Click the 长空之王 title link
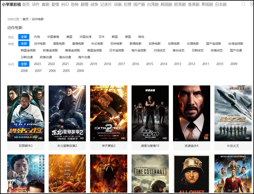Image resolution: width=254 pixels, height=194 pixels. coord(233,146)
